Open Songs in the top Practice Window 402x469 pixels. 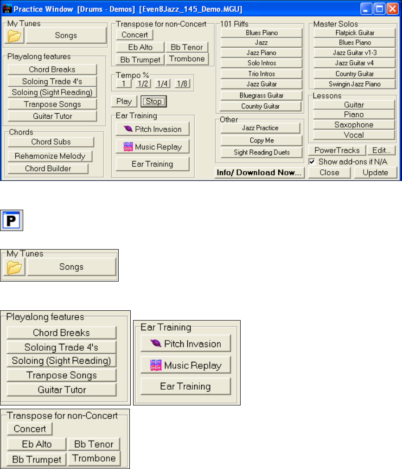[66, 36]
